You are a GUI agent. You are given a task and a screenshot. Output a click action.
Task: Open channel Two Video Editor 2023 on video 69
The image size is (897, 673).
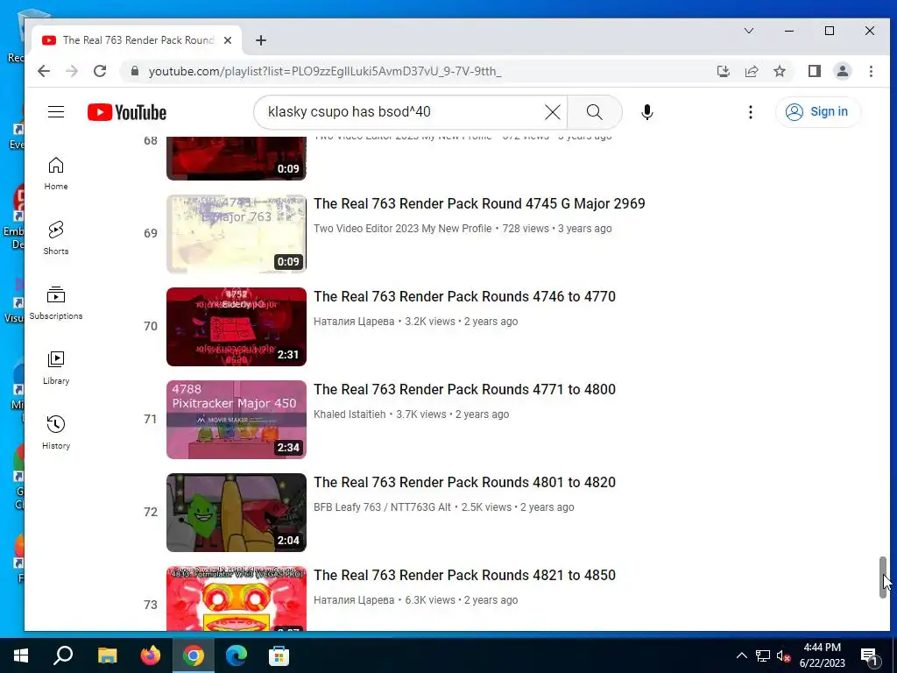point(402,229)
